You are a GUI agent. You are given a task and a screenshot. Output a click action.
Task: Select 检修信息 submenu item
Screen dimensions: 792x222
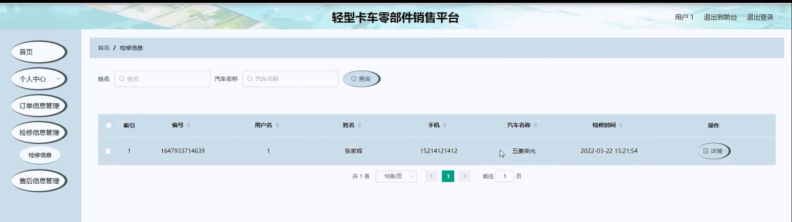(x=41, y=155)
